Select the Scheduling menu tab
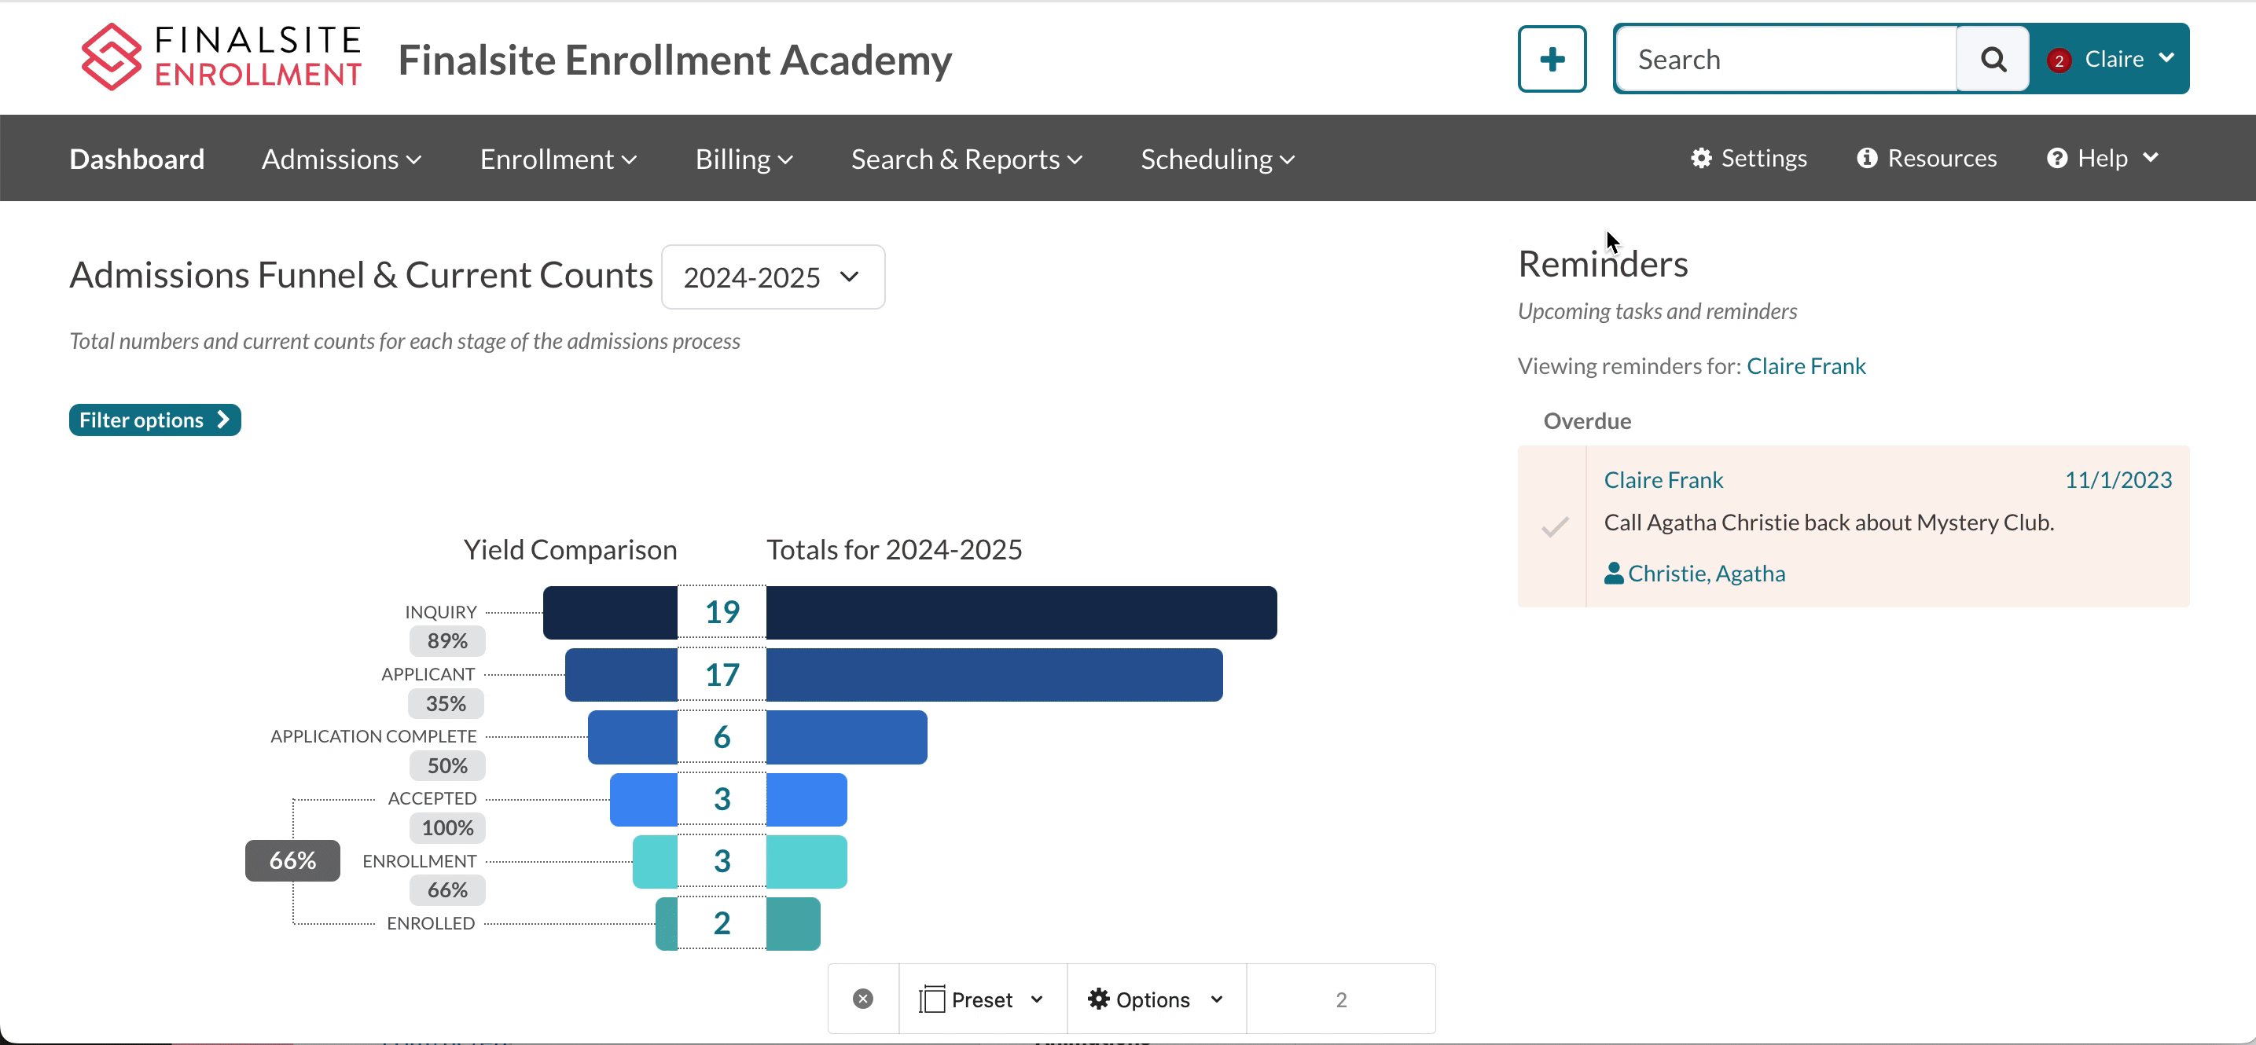The image size is (2256, 1045). [x=1216, y=158]
